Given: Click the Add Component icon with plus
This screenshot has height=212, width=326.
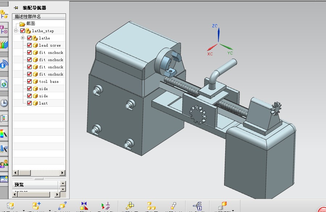Looking at the screenshot, I should [36, 205].
